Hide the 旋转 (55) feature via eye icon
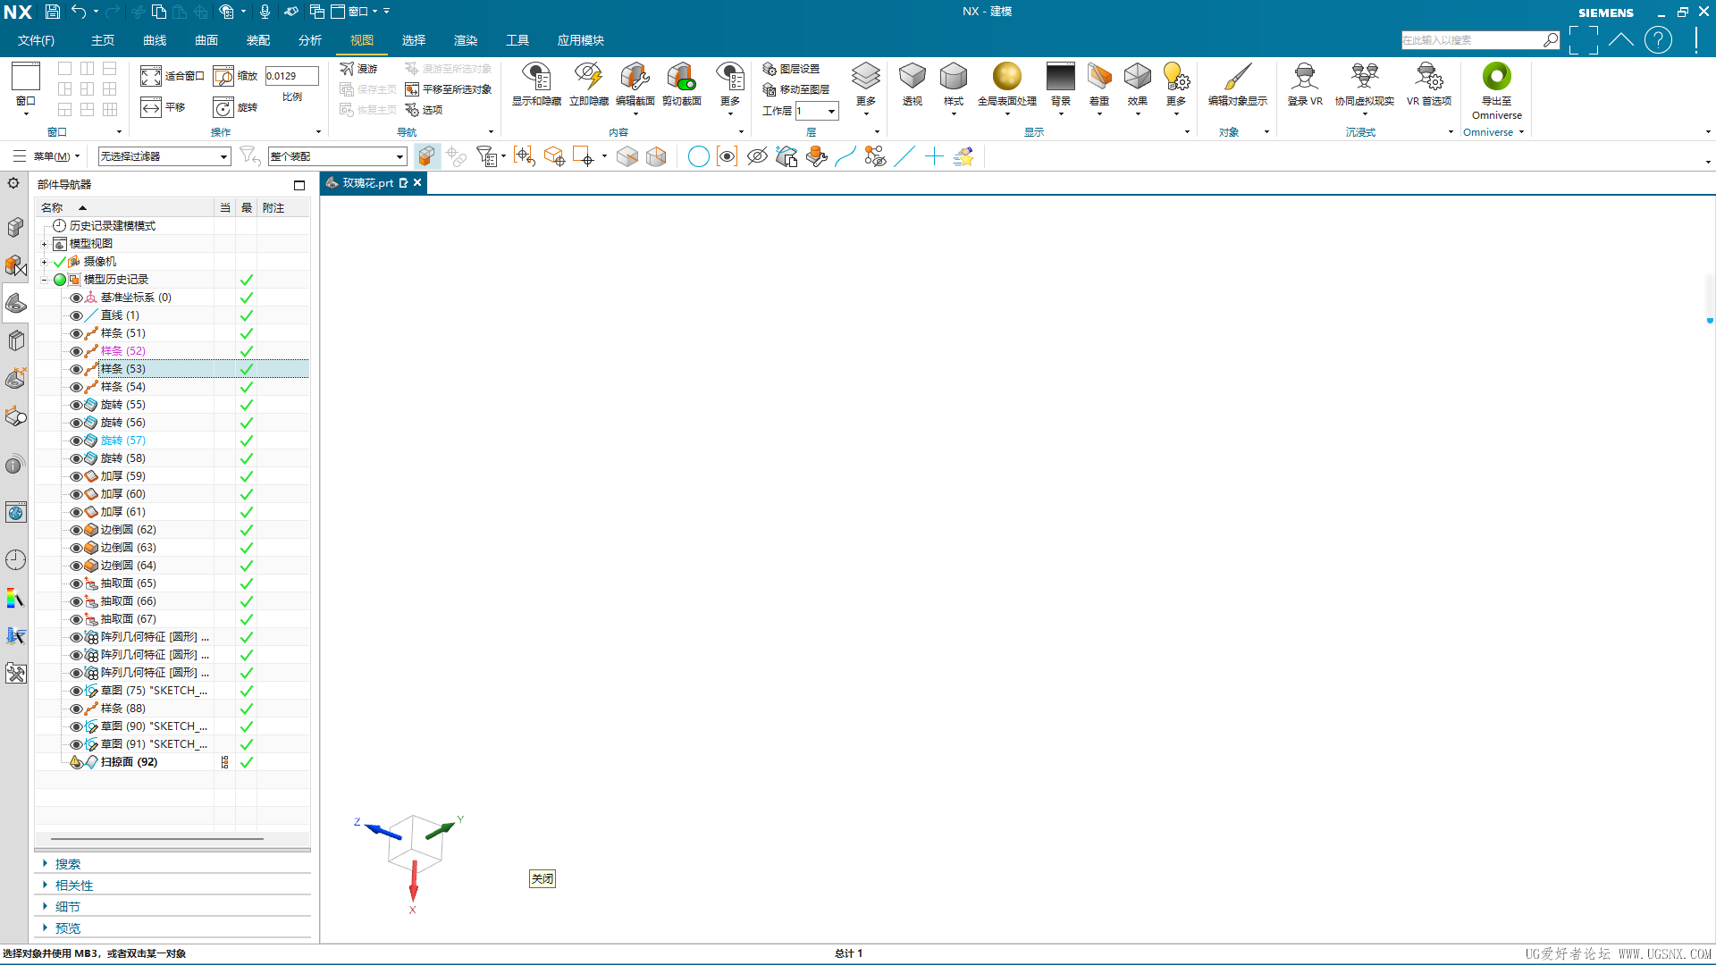Image resolution: width=1716 pixels, height=965 pixels. [76, 405]
